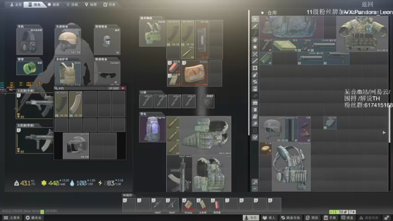Filter stash by ammunition (bullets icon)
The image size is (393, 221).
click(x=255, y=40)
